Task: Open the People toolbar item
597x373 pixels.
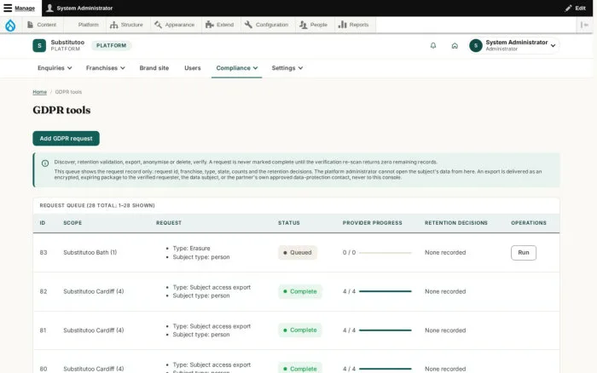Action: (x=313, y=25)
